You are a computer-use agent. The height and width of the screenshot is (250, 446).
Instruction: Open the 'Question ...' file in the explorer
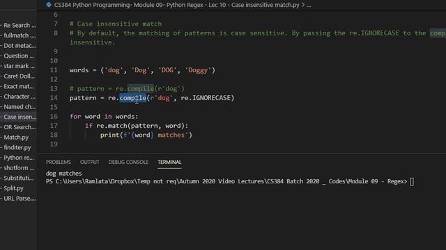[x=18, y=56]
